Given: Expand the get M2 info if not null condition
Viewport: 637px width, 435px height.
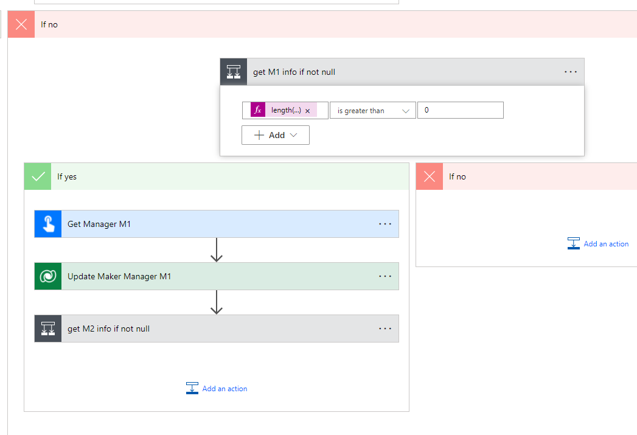Looking at the screenshot, I should coord(217,329).
